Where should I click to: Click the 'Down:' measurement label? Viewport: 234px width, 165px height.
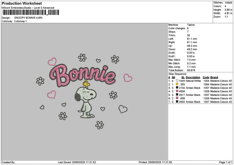pos(172,49)
